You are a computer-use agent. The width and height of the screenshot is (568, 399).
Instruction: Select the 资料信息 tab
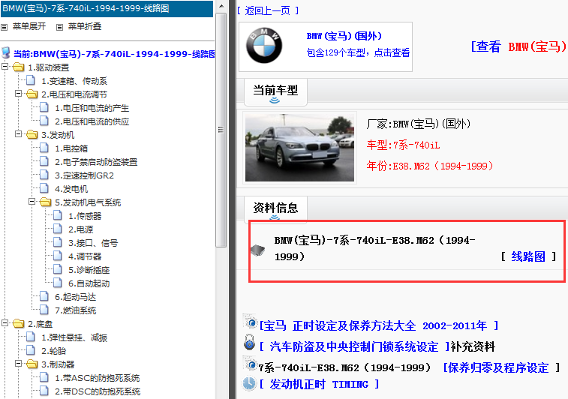pyautogui.click(x=275, y=208)
